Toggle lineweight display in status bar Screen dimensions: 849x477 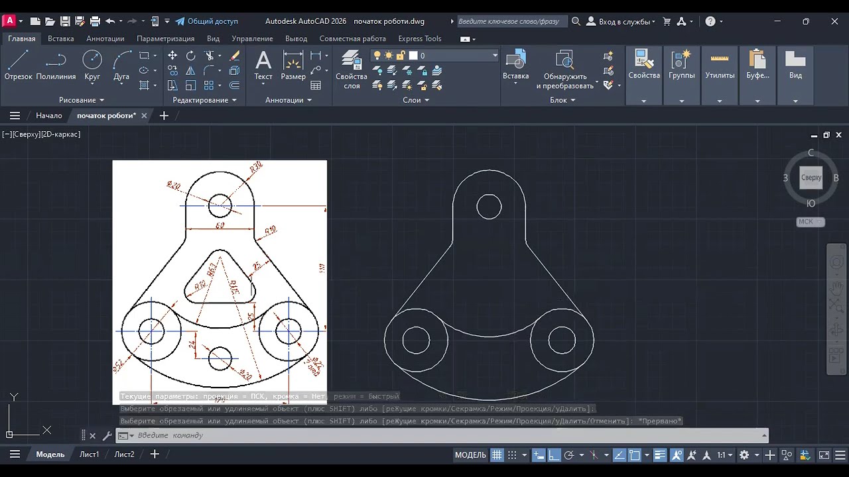(659, 455)
